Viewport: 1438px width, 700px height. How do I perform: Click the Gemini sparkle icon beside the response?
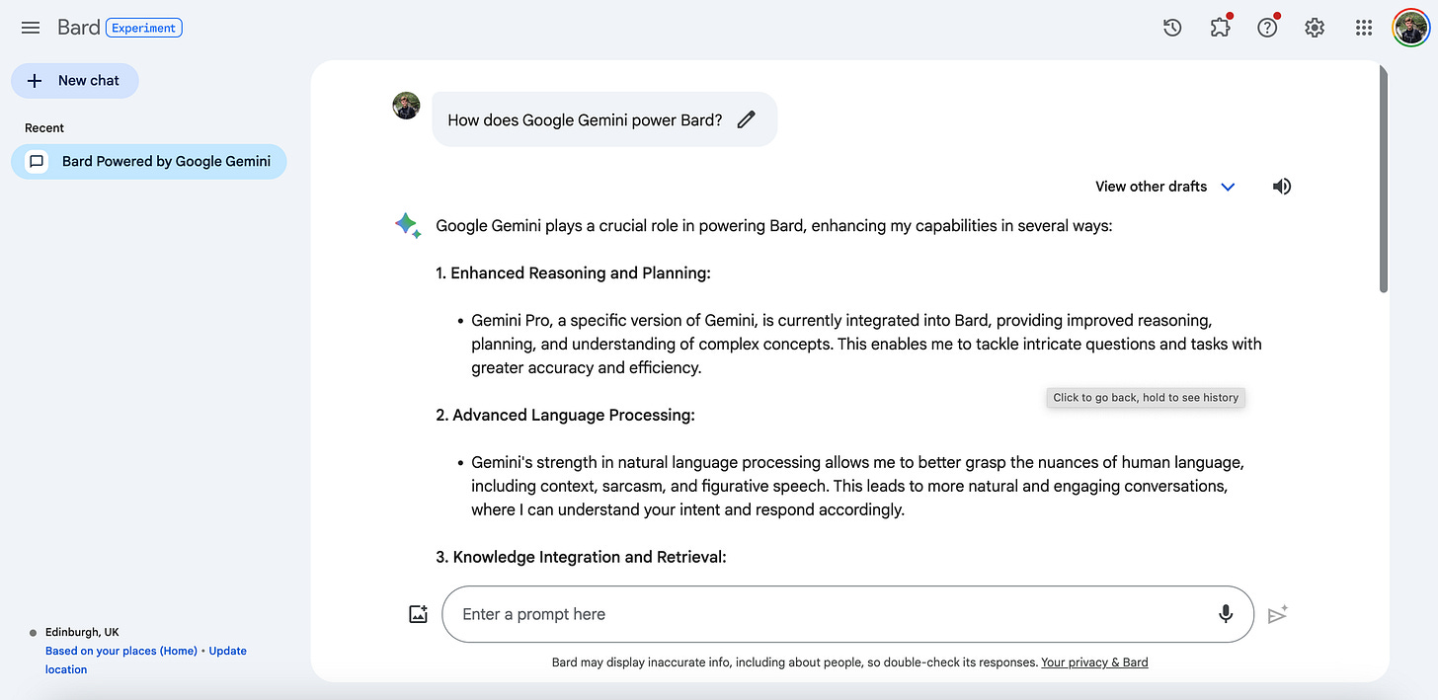(x=407, y=224)
